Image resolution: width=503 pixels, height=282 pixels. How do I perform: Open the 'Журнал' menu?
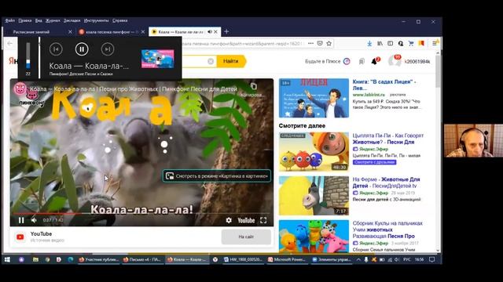point(53,20)
